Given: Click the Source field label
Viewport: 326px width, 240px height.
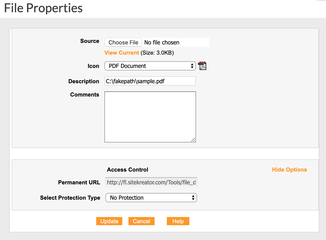Looking at the screenshot, I should tap(90, 41).
